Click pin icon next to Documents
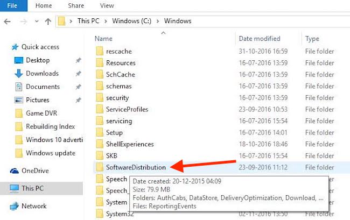 click(79, 87)
